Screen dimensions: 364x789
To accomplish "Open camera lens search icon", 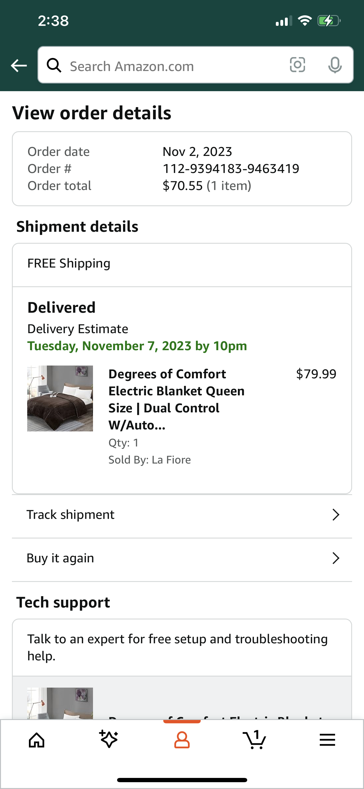I will 297,65.
